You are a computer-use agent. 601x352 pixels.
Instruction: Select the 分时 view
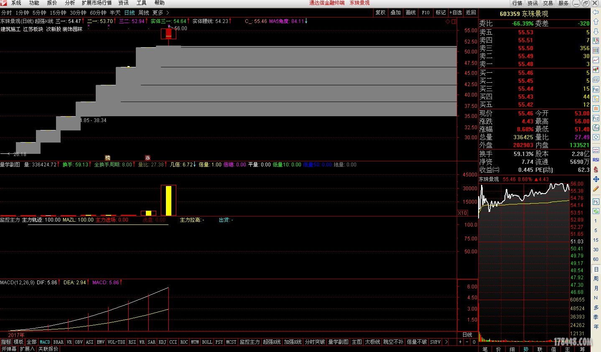pos(7,13)
